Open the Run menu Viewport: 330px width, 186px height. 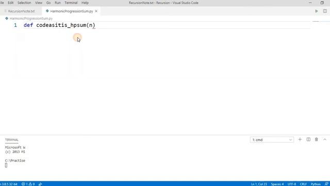pyautogui.click(x=57, y=3)
